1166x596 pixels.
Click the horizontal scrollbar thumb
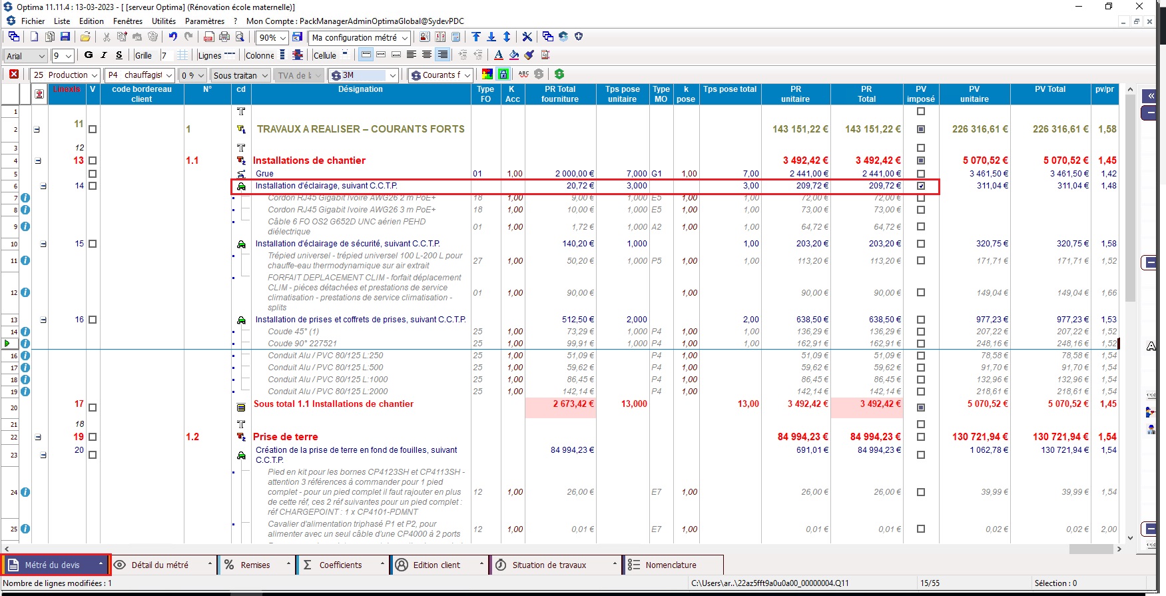(x=1091, y=549)
